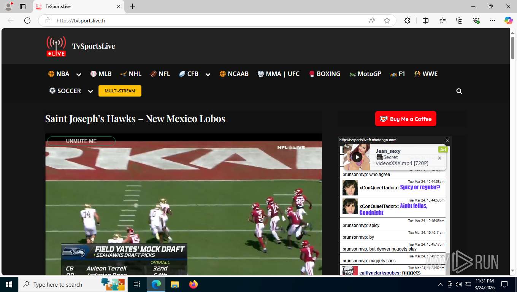Open the Windows Start menu
The image size is (517, 292).
coord(9,284)
